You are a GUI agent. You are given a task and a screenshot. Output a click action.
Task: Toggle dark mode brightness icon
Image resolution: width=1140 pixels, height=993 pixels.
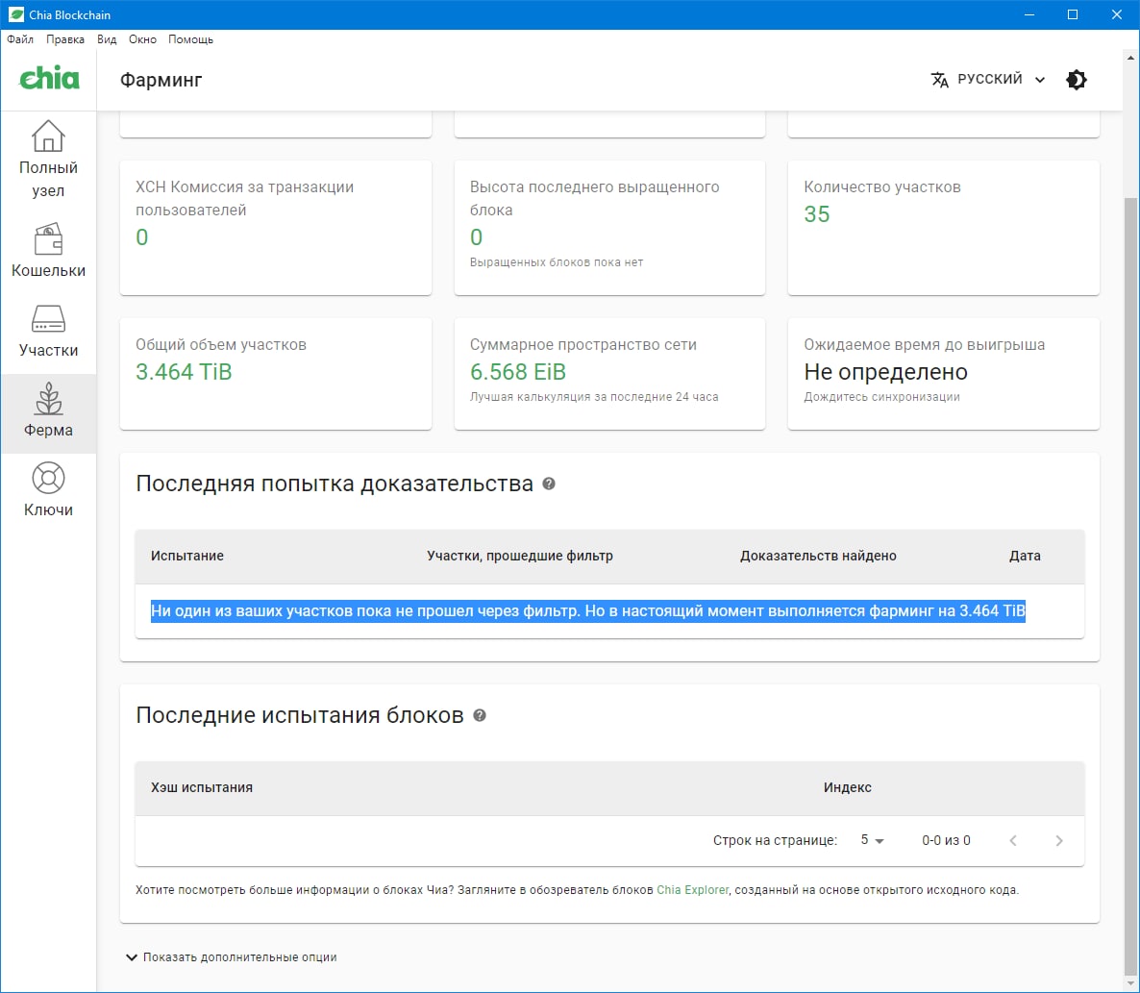1076,79
